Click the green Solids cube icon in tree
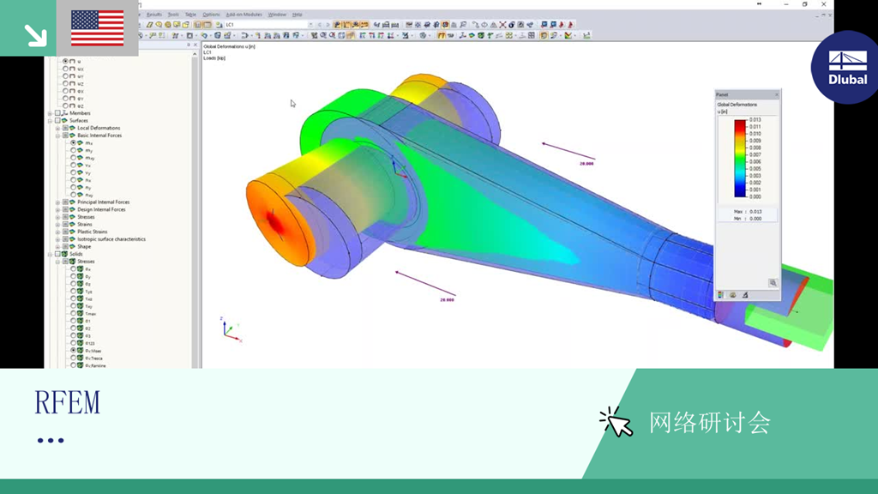878x494 pixels. 64,254
